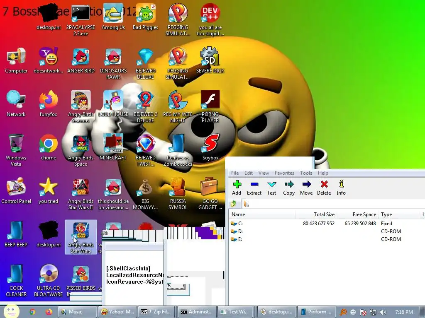Screen dimensions: 425x318
Task: Open the Favorites menu in 7-Zip
Action: pyautogui.click(x=284, y=173)
